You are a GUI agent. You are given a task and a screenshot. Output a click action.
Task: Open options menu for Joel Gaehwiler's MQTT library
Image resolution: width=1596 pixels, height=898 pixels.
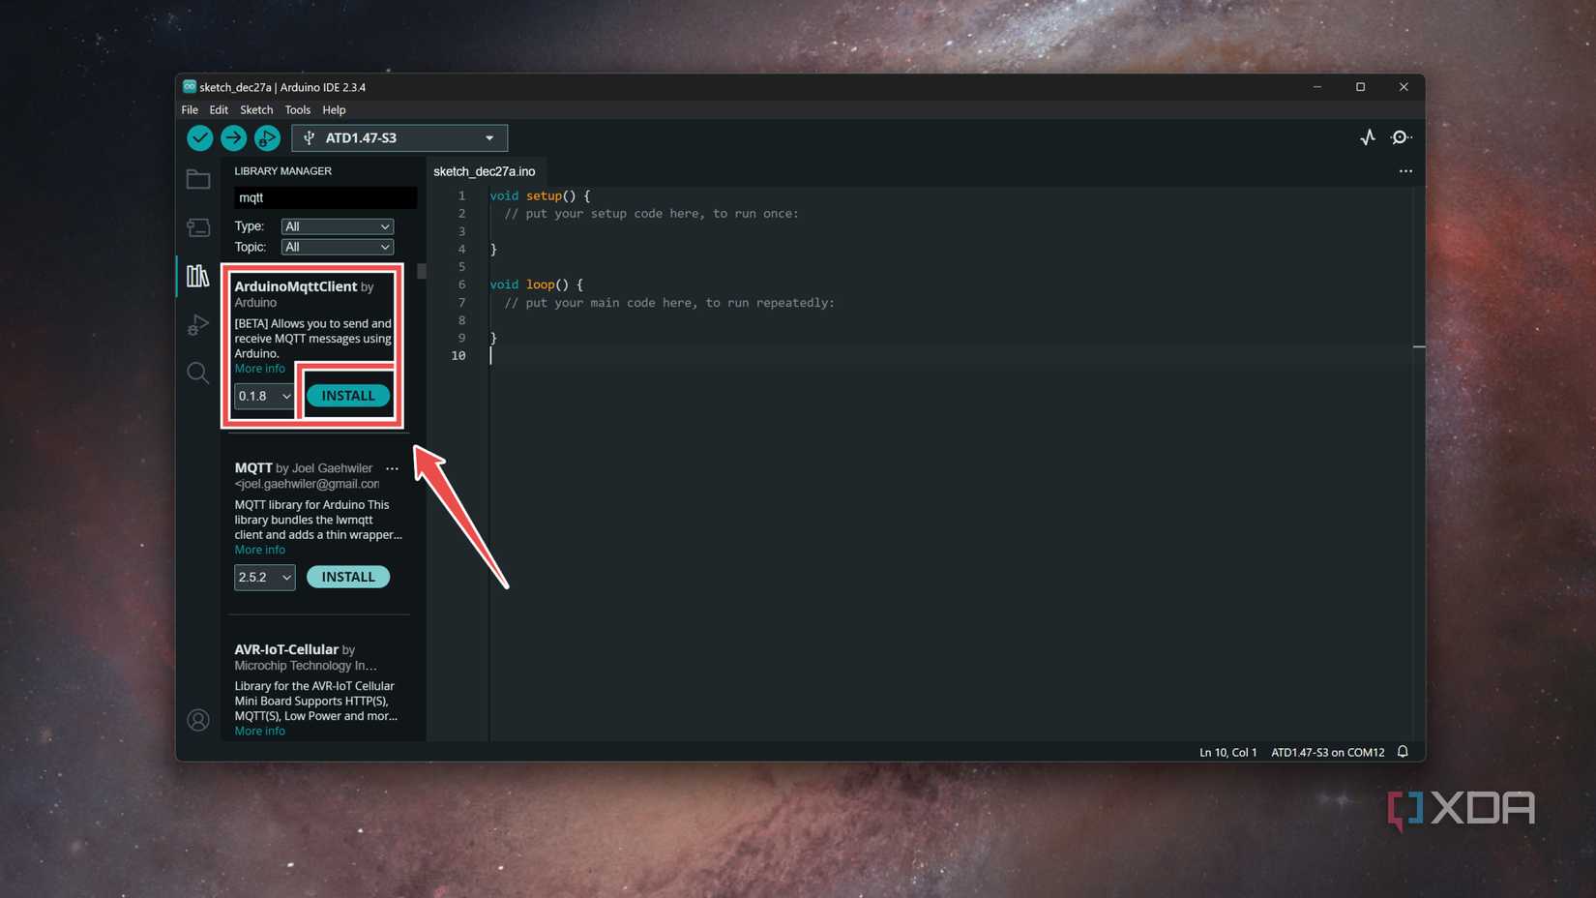(392, 468)
